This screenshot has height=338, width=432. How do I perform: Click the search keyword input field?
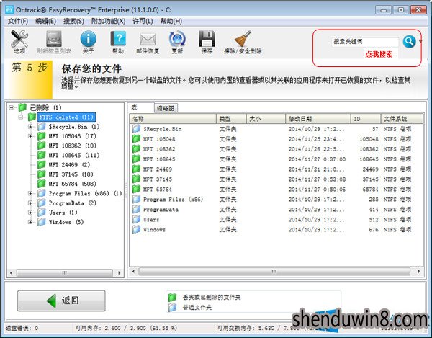point(365,42)
